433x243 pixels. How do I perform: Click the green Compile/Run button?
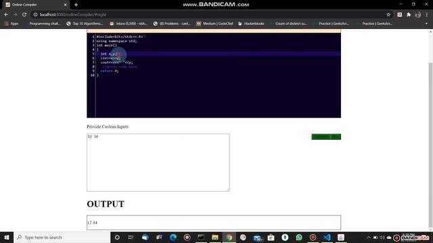(326, 136)
